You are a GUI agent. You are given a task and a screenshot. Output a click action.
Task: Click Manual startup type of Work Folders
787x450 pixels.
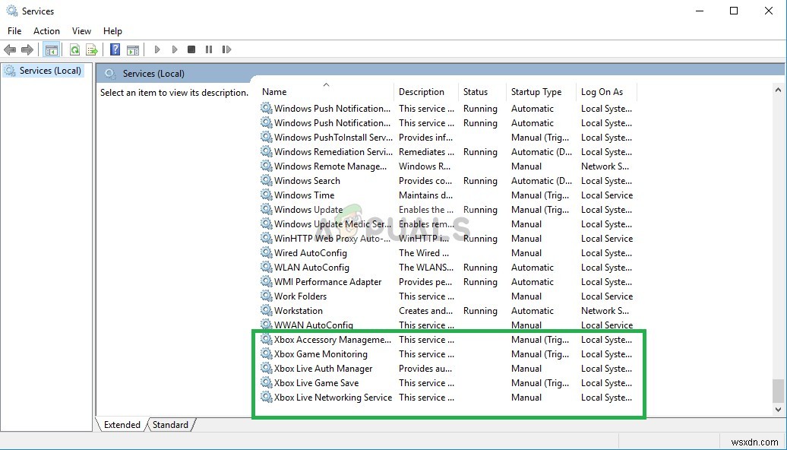click(x=526, y=296)
